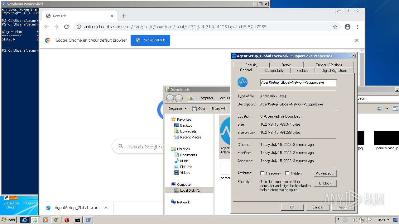Click the file icon in Properties dialog
This screenshot has width=399, height=224.
tap(243, 82)
